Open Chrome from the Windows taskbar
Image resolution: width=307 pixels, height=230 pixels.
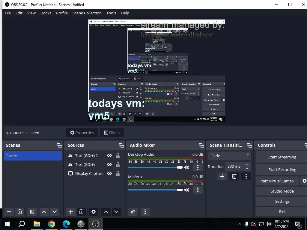(52, 224)
